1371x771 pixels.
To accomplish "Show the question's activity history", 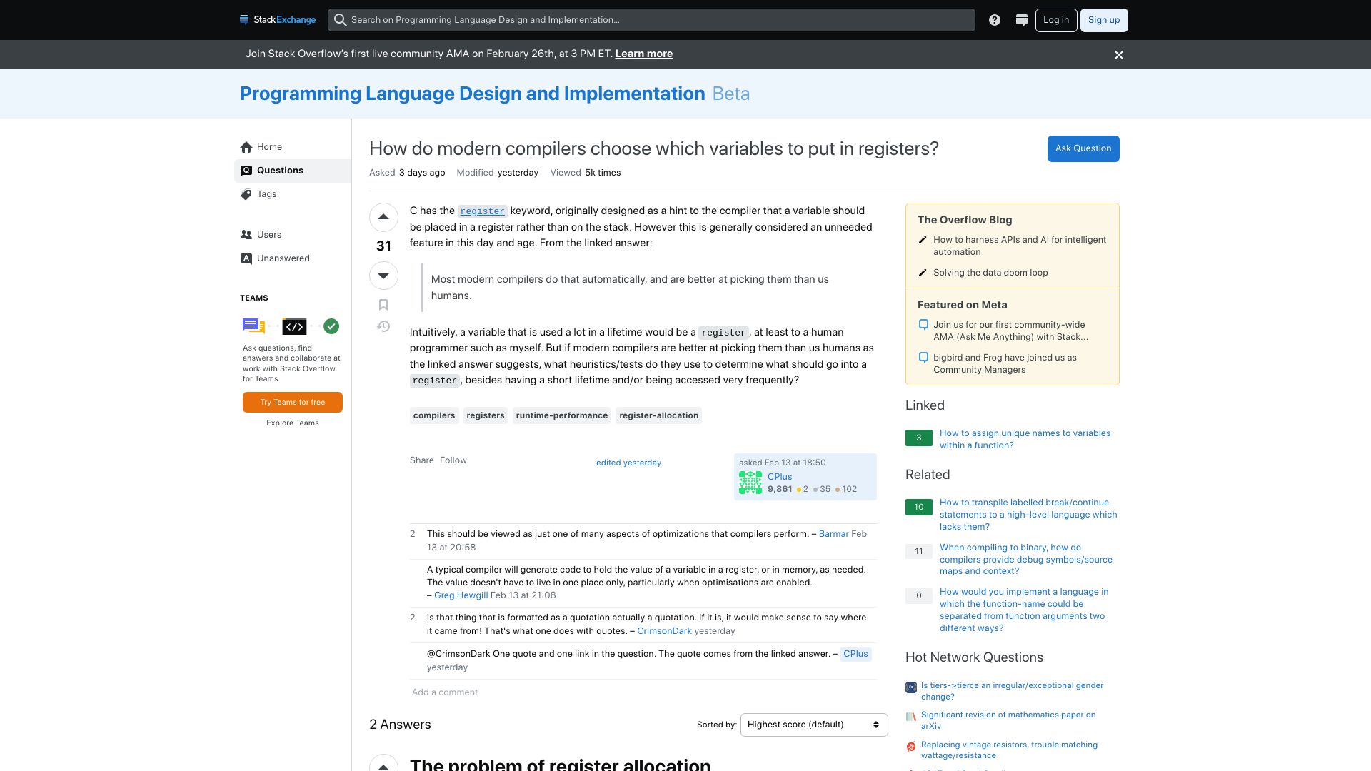I will [383, 326].
